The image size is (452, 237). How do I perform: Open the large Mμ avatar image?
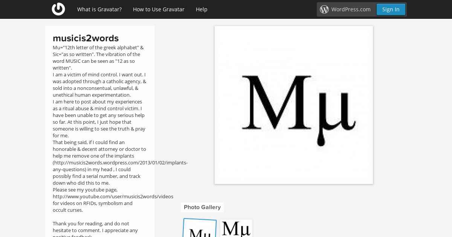point(294,105)
